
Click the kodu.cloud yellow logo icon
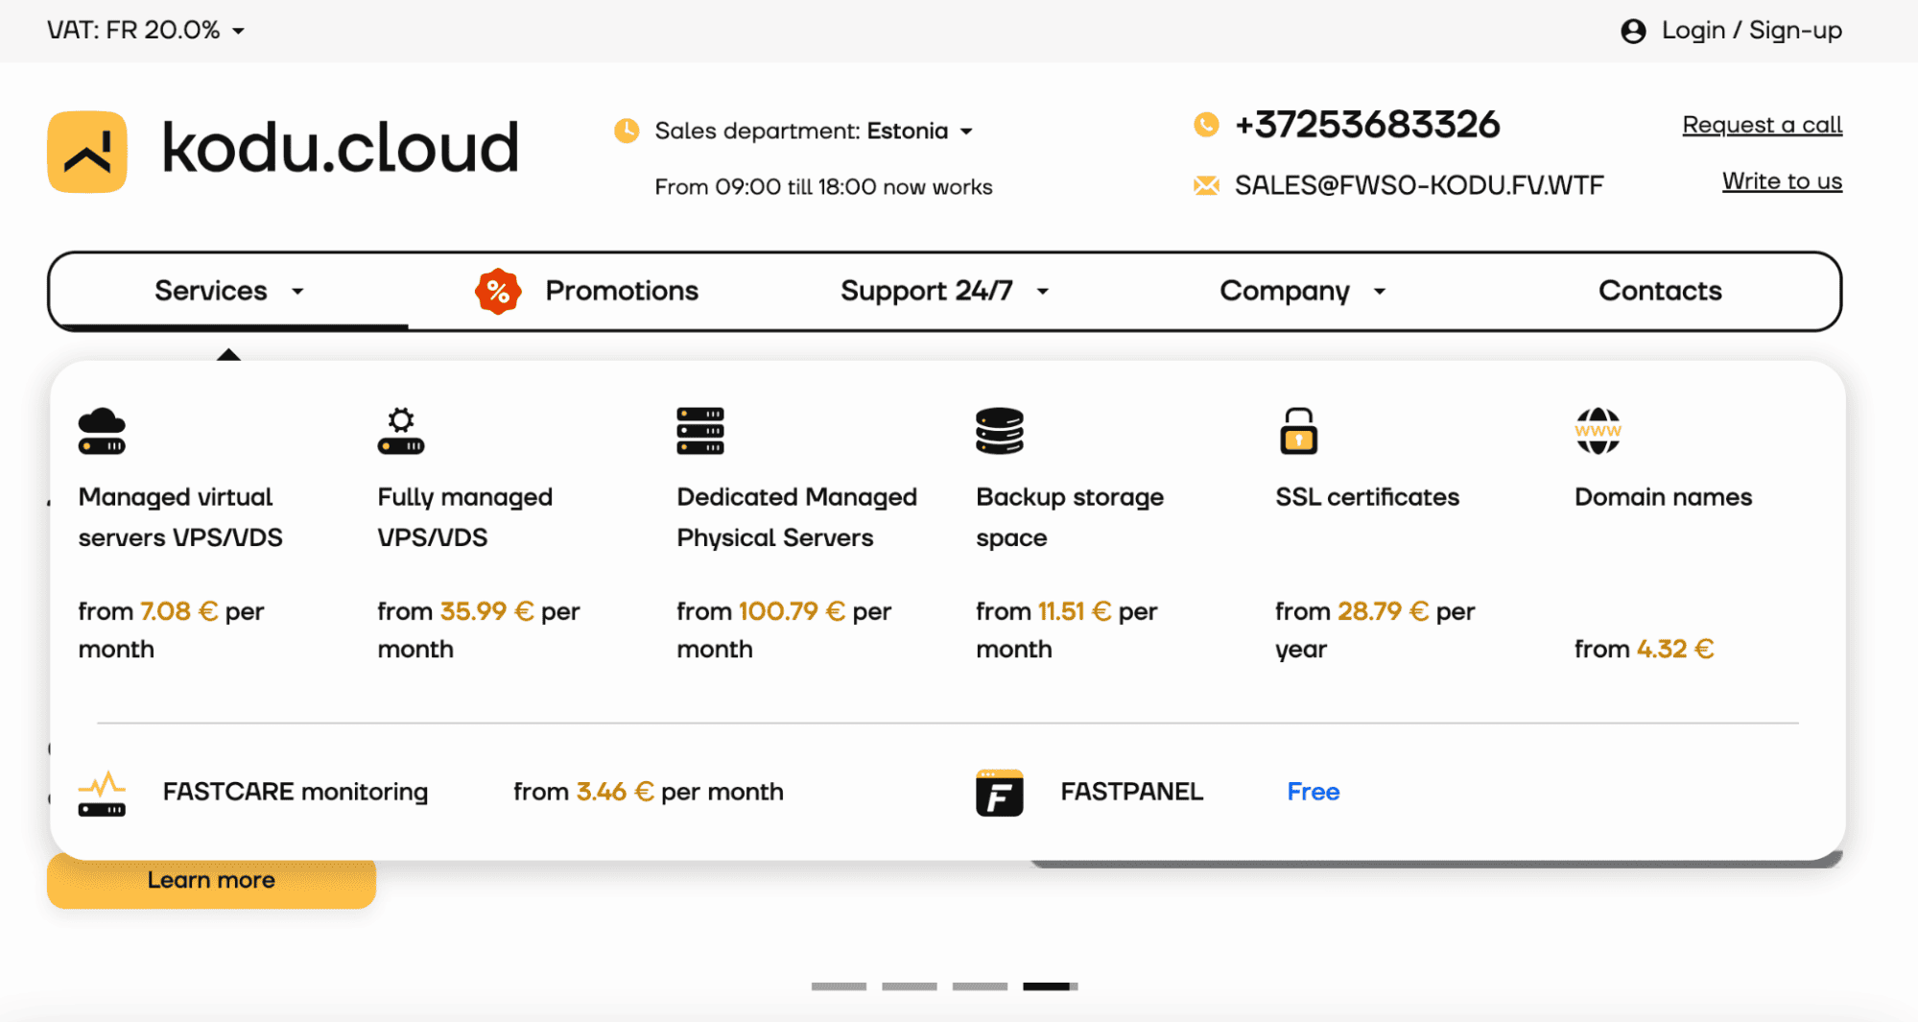click(x=87, y=152)
